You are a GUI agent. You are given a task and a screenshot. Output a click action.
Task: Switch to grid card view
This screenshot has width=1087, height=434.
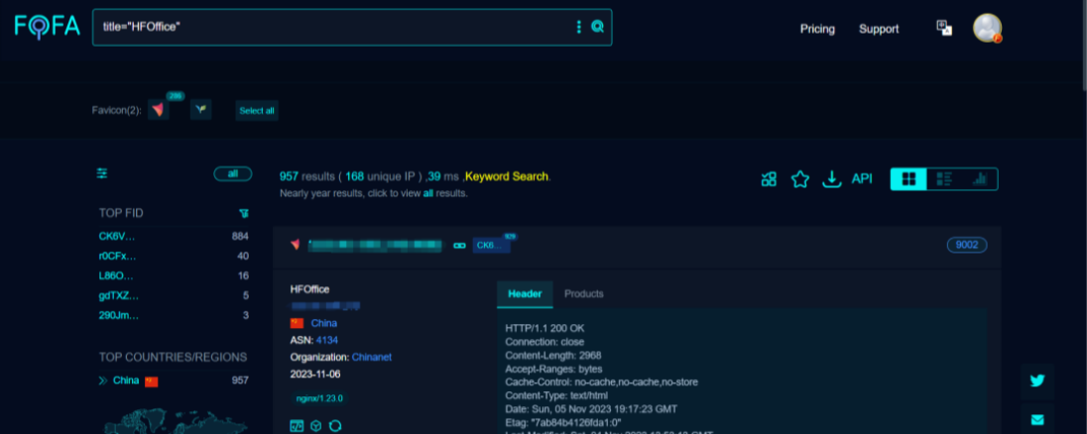click(908, 179)
